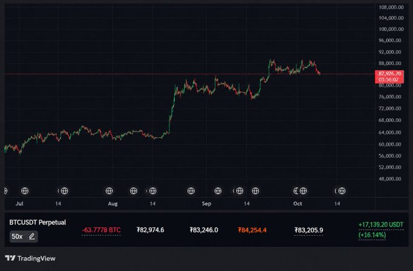
Task: Click the Jul label on time axis
Action: [19, 204]
